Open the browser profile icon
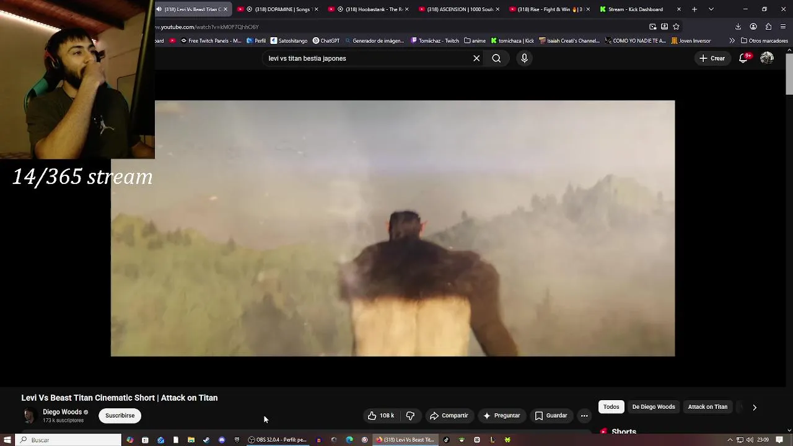 tap(753, 27)
